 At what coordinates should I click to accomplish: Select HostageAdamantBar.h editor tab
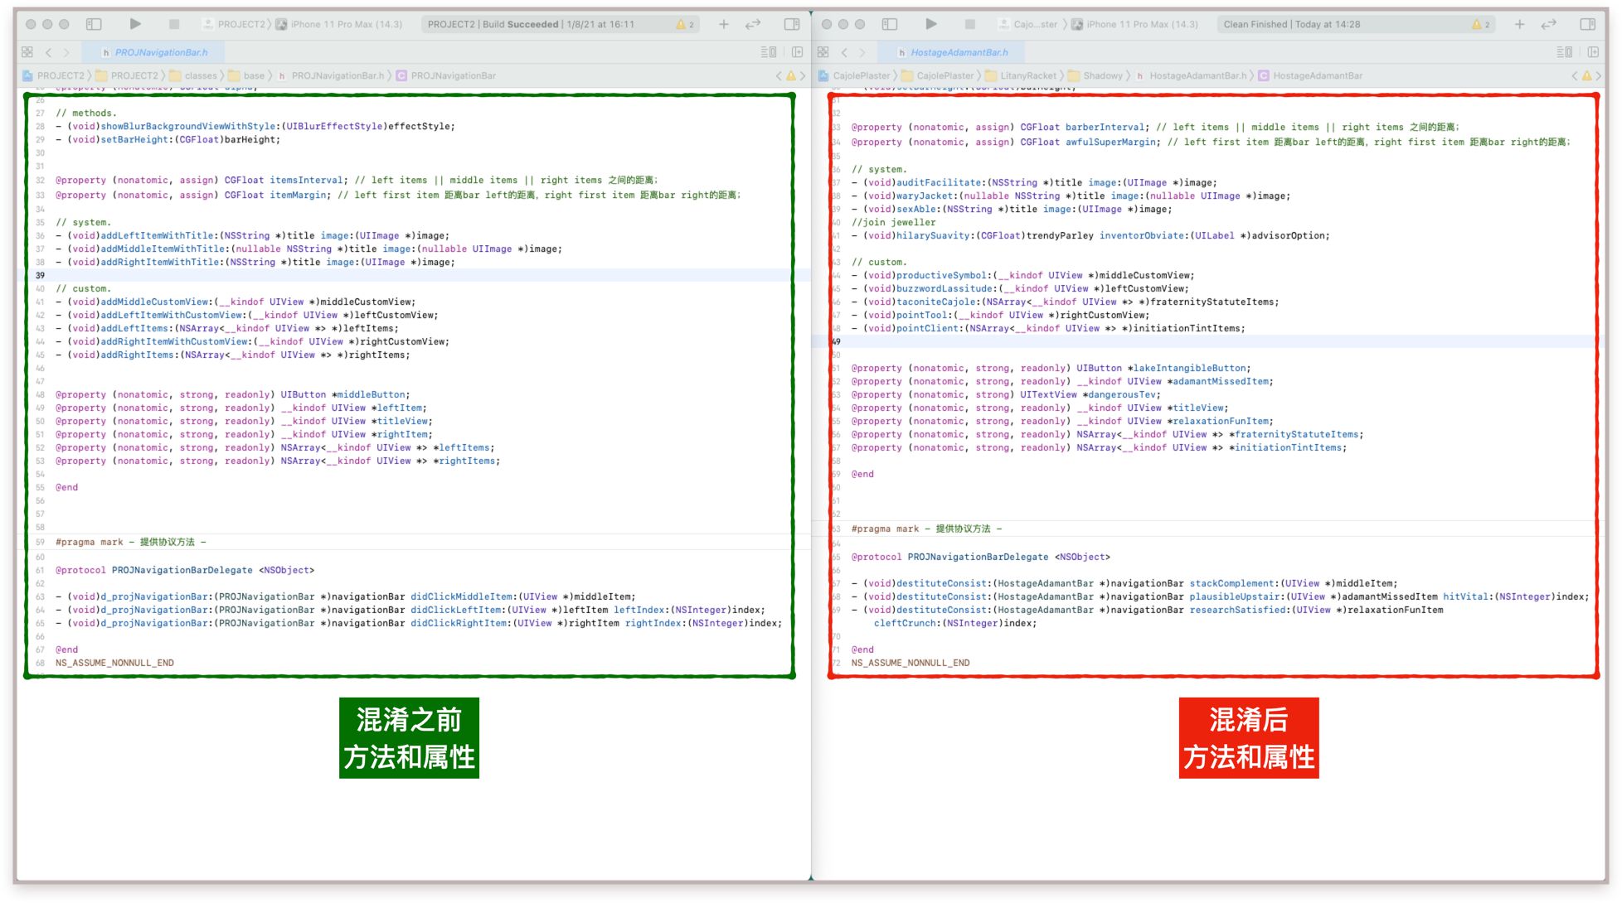coord(959,52)
